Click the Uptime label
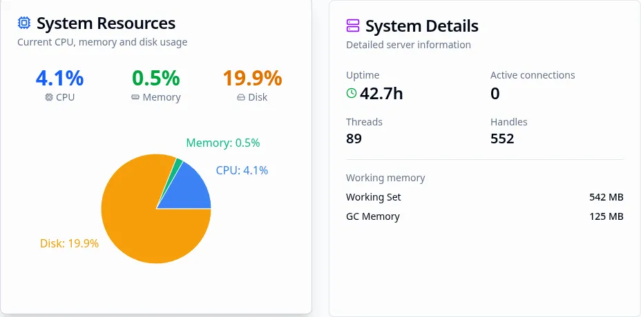This screenshot has width=641, height=317. click(x=363, y=75)
